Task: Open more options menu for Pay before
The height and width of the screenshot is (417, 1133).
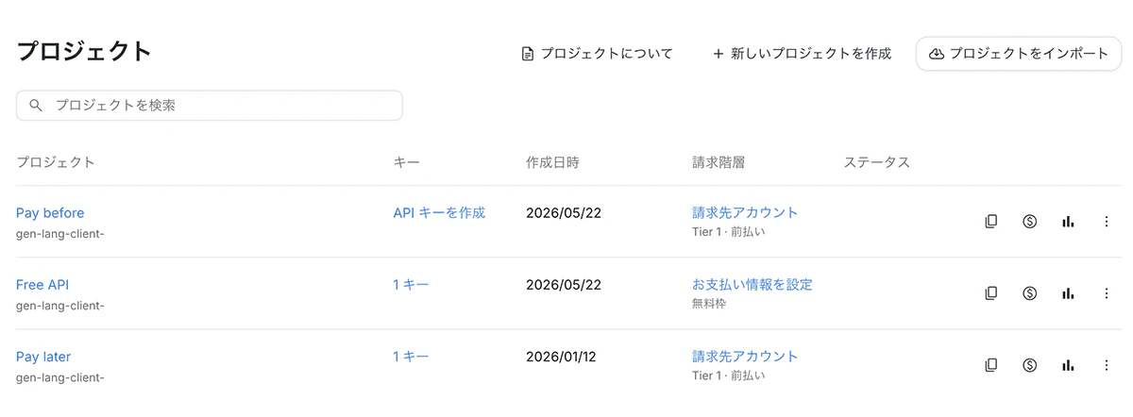Action: coord(1107,222)
